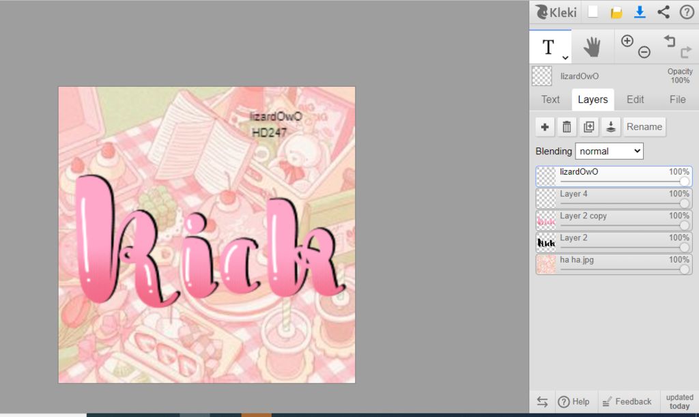Select the lizardOwO layer

tap(614, 176)
